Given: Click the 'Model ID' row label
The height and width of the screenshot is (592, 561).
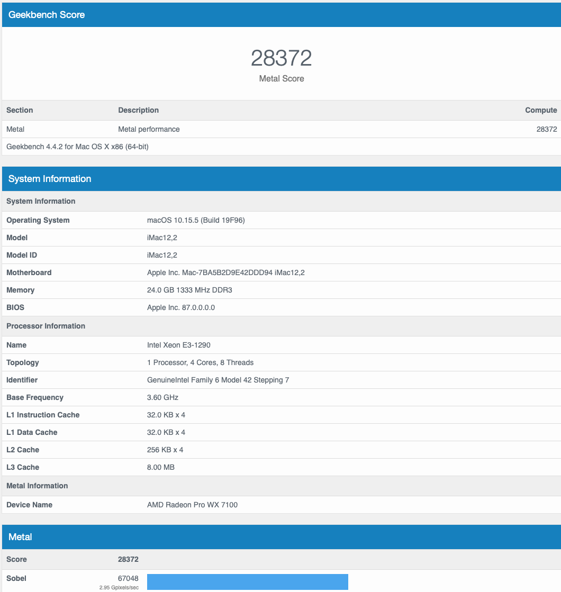Looking at the screenshot, I should 22,255.
